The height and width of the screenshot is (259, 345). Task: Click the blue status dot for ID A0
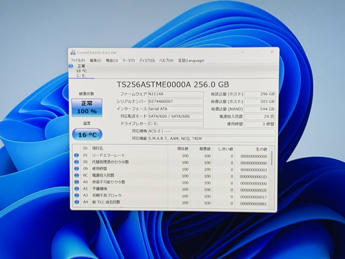click(x=76, y=182)
